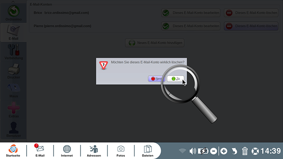Image resolution: width=283 pixels, height=159 pixels.
Task: Open Ordissimo back arrow in sidebar
Action: pos(13,13)
